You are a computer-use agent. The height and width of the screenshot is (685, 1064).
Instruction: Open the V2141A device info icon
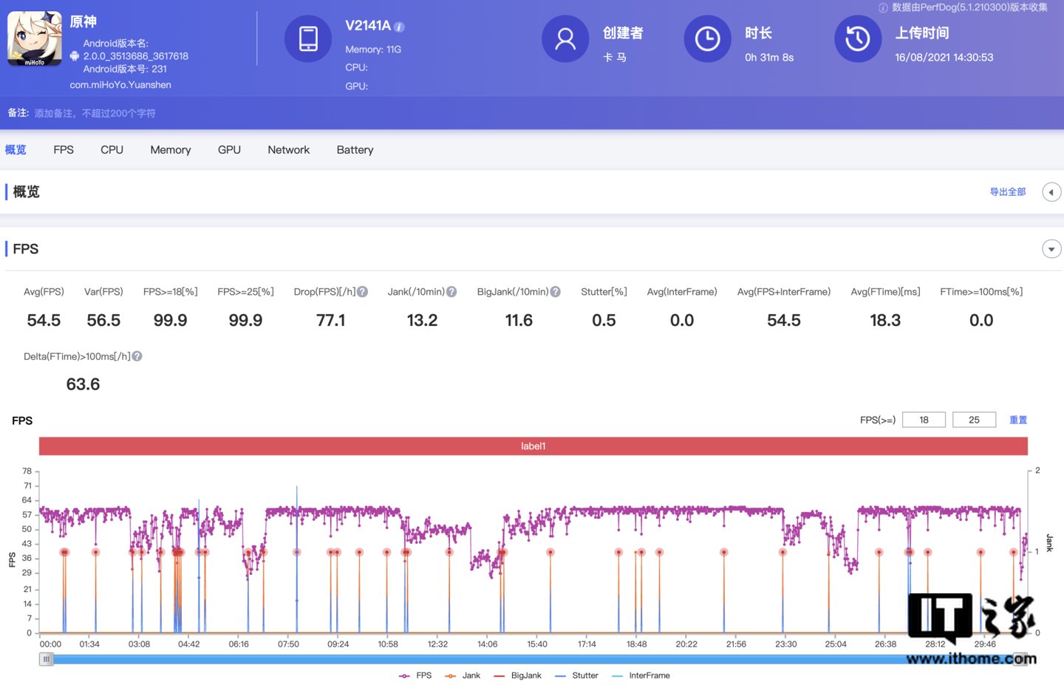point(399,27)
